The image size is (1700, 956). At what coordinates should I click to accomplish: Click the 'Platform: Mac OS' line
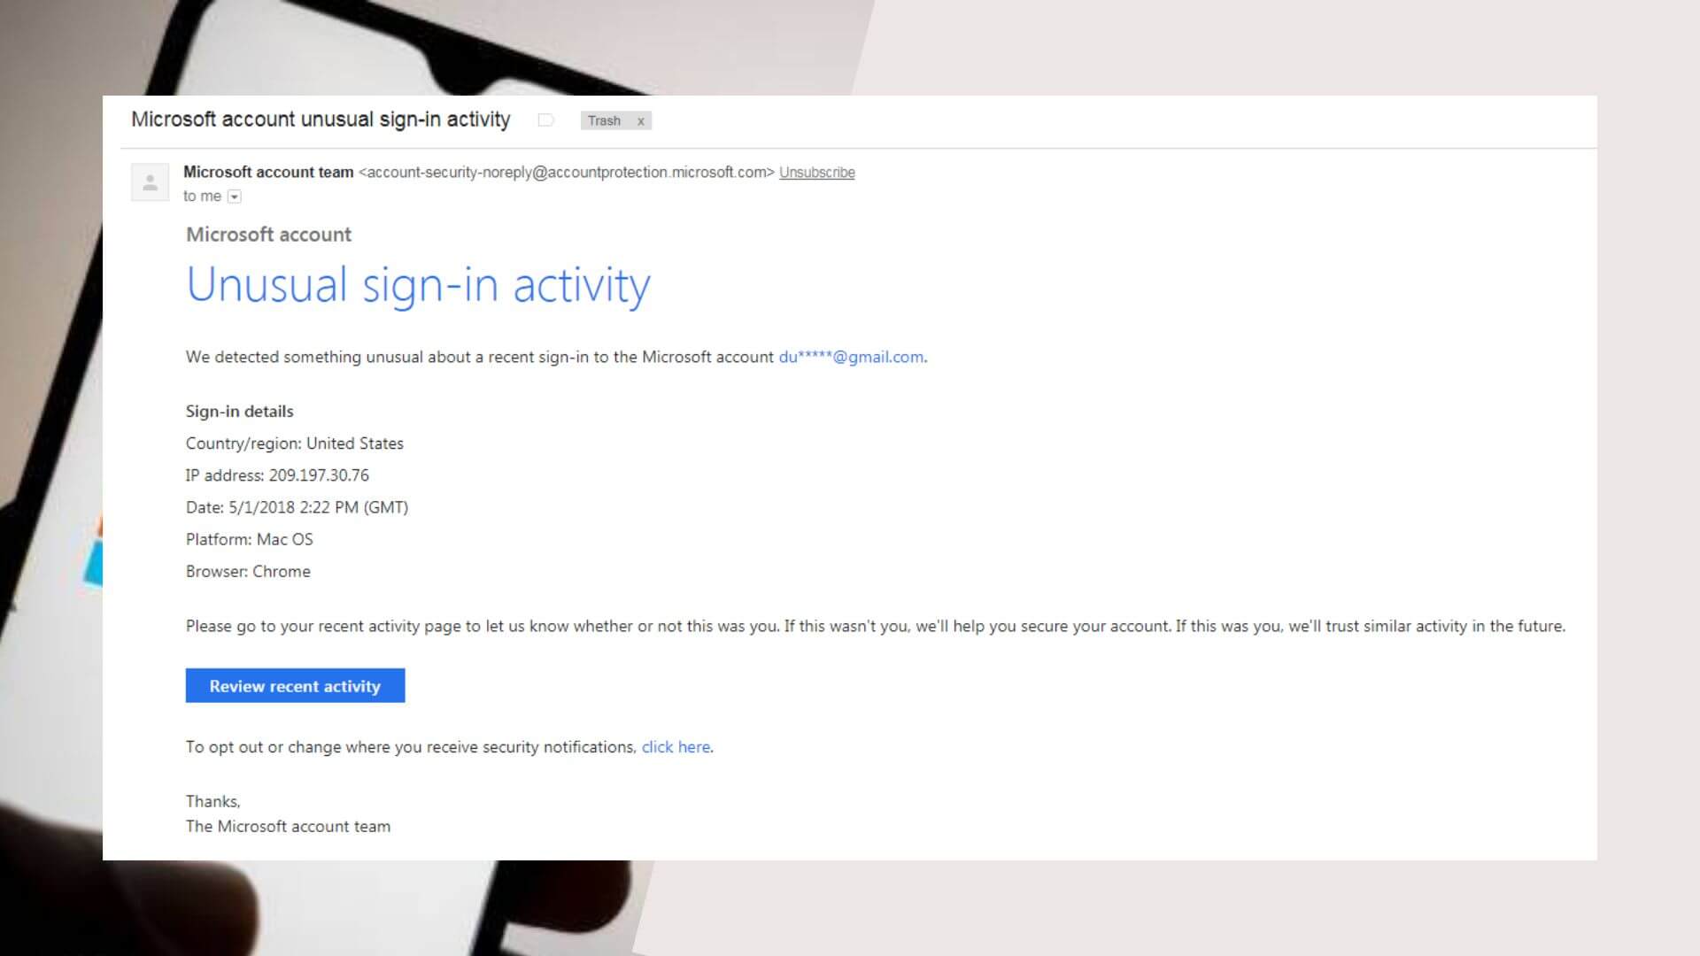pyautogui.click(x=249, y=539)
